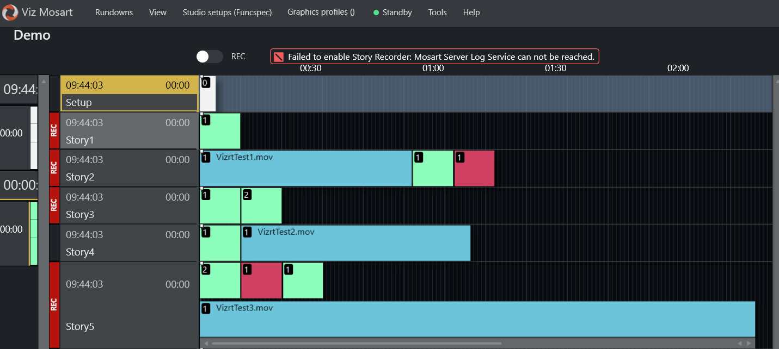The image size is (779, 349).
Task: Click the REC badge beside Story1
Action: tap(54, 130)
